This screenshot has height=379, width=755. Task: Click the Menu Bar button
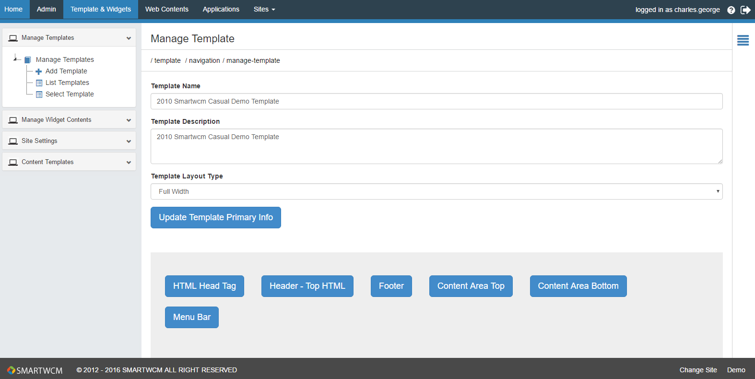[192, 317]
